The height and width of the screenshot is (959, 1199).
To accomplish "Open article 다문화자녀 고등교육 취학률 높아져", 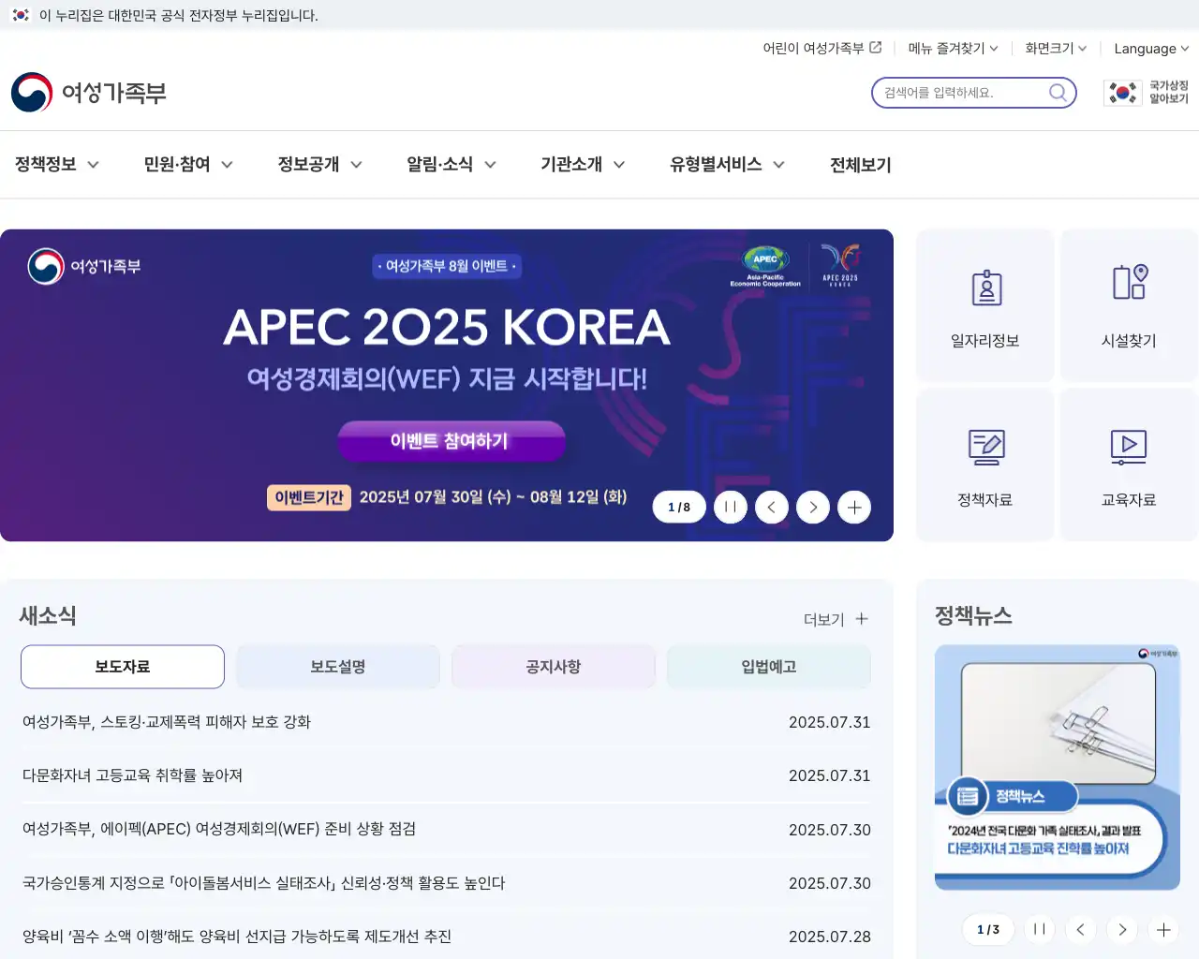I will point(133,775).
